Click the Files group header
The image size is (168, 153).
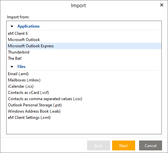[x=21, y=67]
